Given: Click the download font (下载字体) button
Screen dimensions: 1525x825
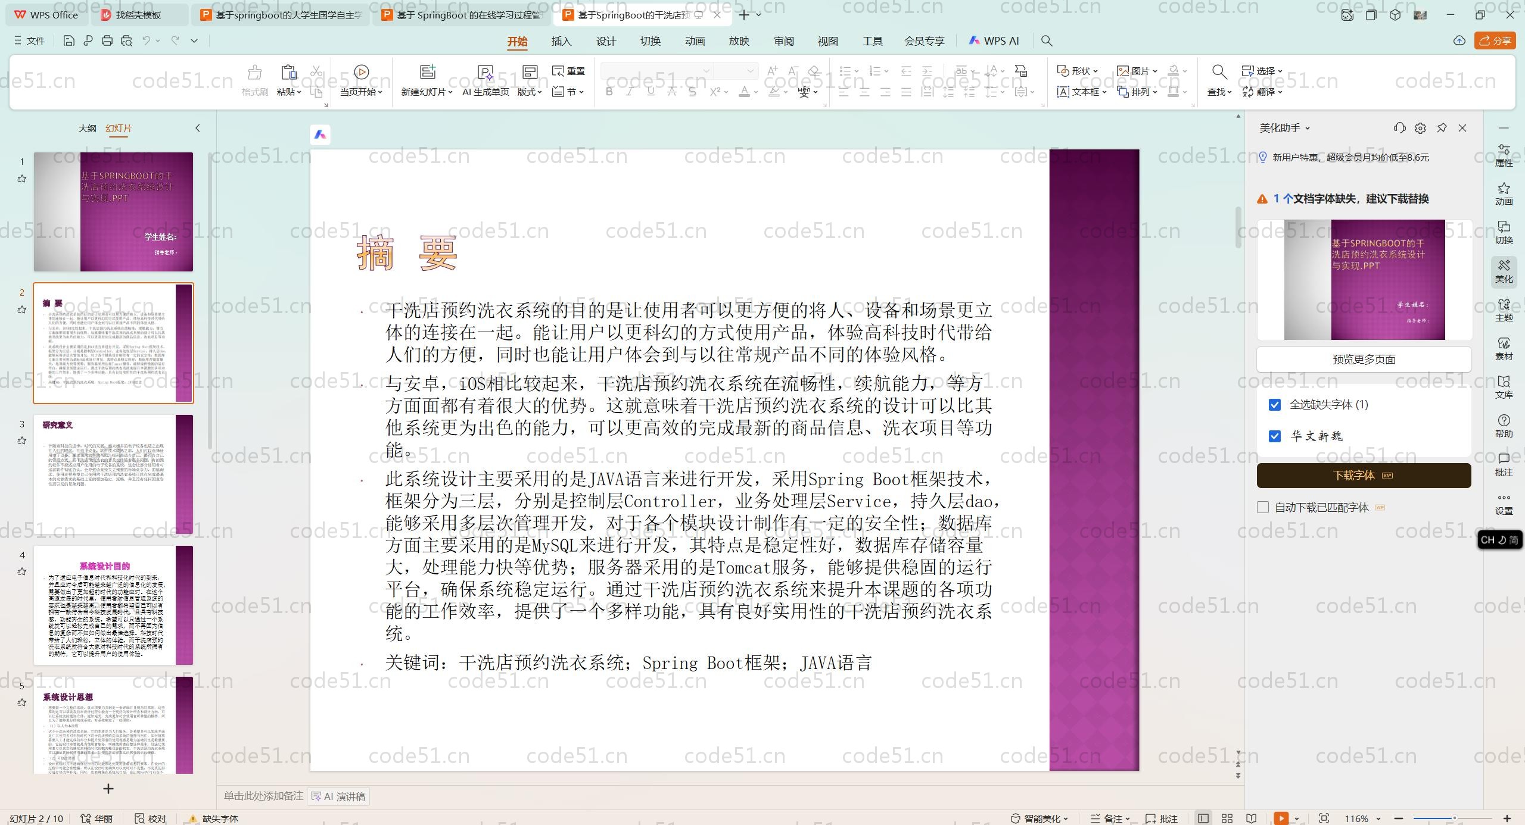Looking at the screenshot, I should 1364,476.
